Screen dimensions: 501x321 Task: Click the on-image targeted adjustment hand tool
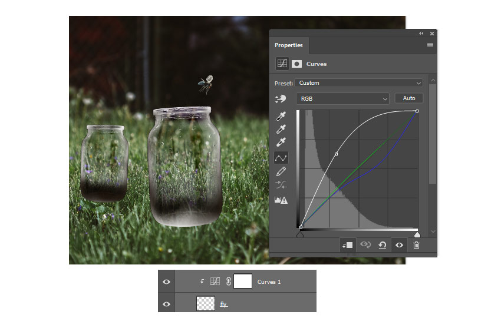click(x=281, y=99)
